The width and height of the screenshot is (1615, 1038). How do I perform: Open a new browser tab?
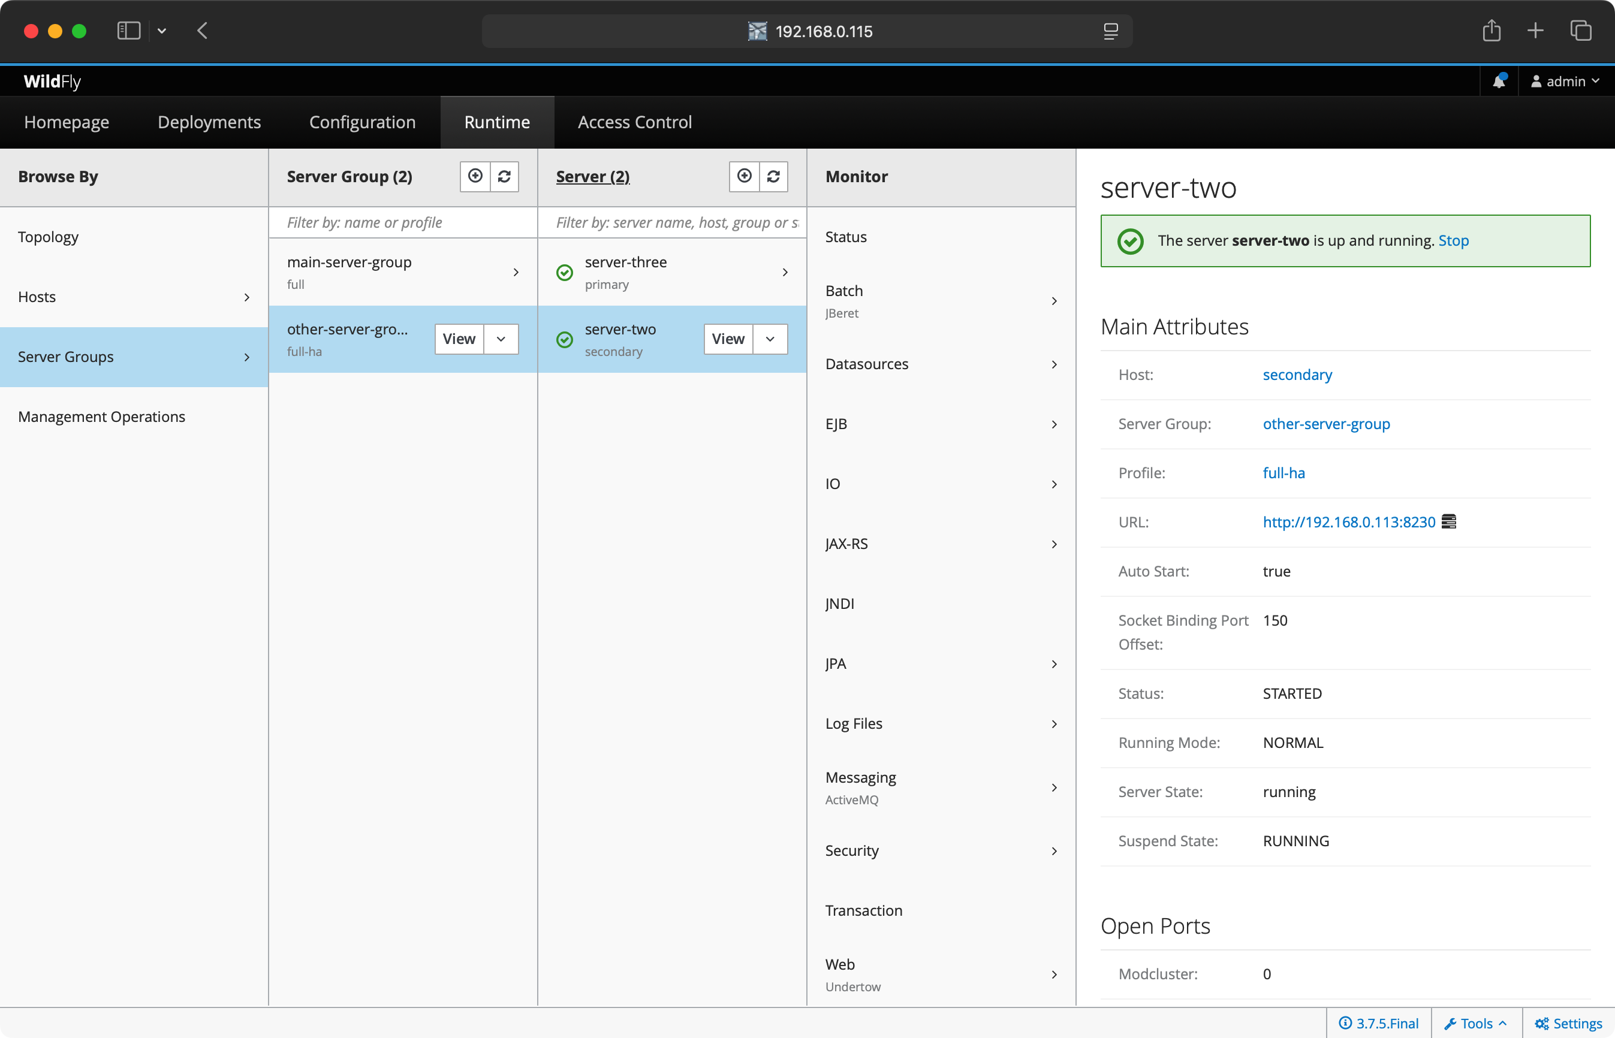(x=1535, y=31)
